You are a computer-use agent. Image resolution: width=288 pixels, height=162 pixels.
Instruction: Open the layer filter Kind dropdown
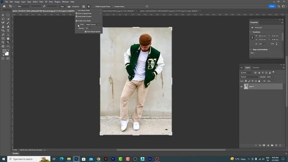tap(247, 73)
